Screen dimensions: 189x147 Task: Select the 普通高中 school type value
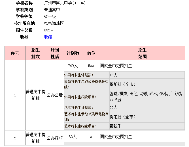point(52,10)
